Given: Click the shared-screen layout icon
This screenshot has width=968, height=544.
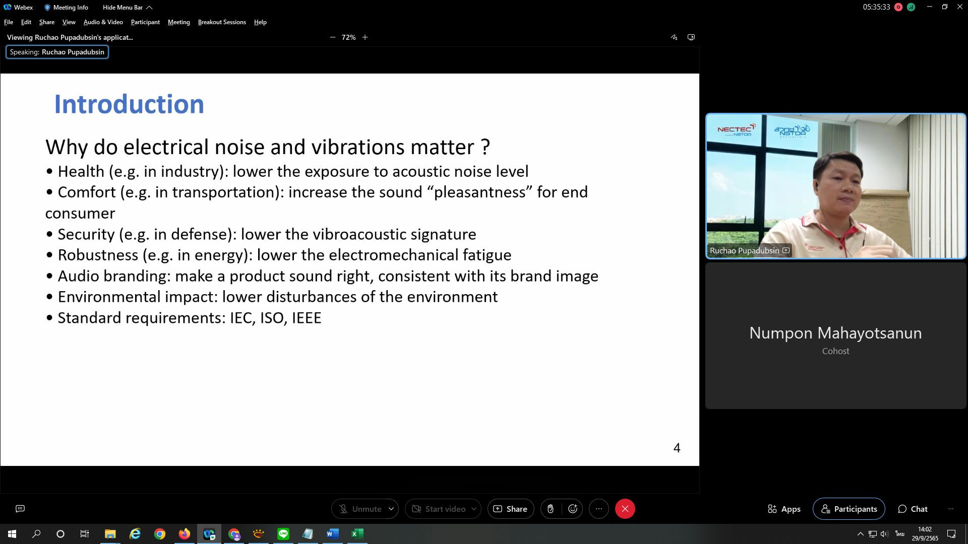Looking at the screenshot, I should click(691, 37).
